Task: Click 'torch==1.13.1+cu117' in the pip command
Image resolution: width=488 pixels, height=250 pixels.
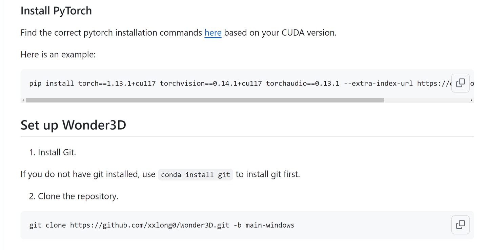Action: pos(117,83)
